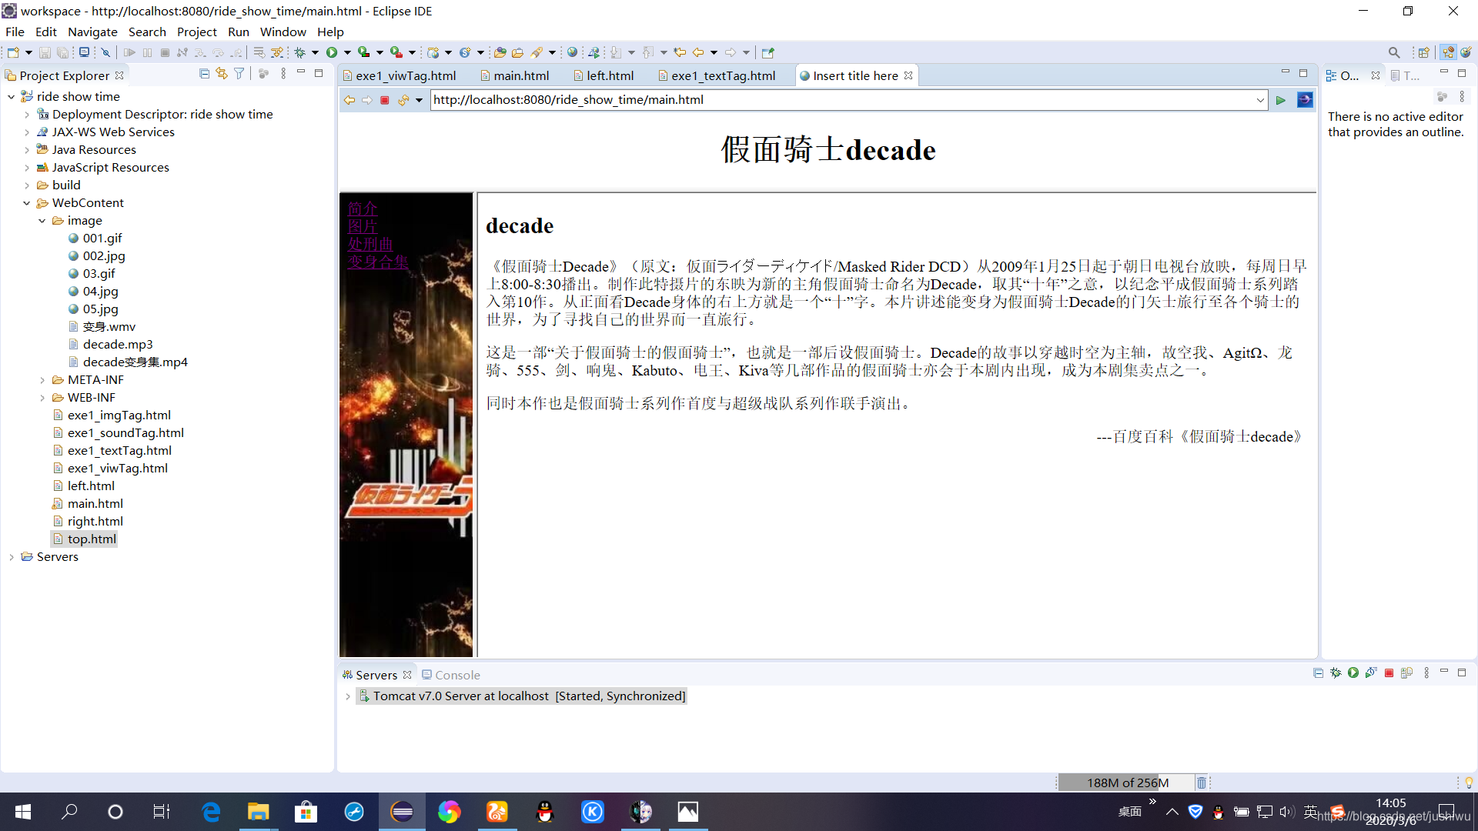
Task: Expand the Tomcat v7.0 server entry
Action: (x=348, y=696)
